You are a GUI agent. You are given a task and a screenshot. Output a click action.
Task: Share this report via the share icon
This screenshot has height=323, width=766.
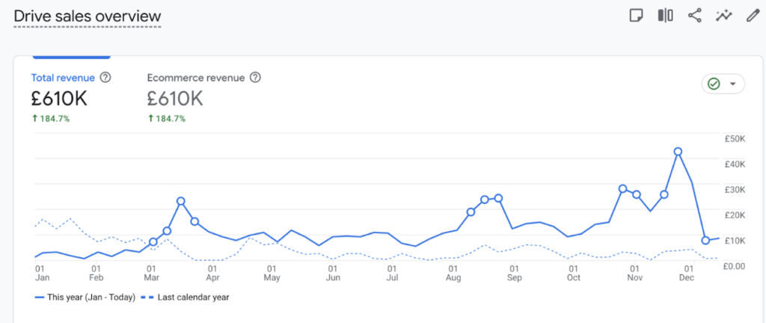[694, 16]
